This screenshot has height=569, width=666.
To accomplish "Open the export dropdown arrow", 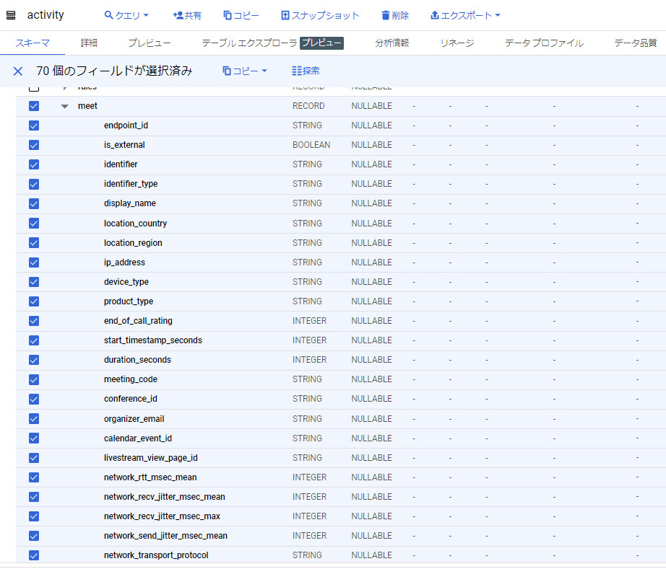I will pyautogui.click(x=498, y=15).
